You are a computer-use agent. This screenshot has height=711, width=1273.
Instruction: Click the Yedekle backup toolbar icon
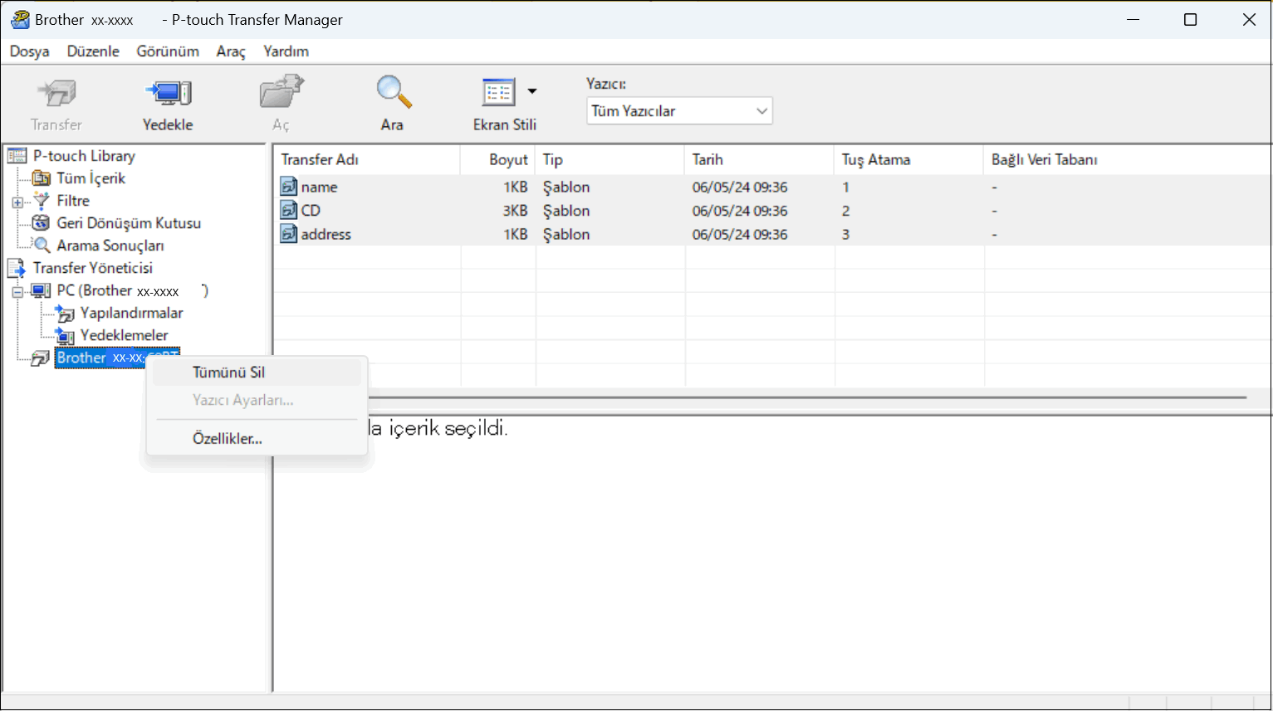coord(168,94)
